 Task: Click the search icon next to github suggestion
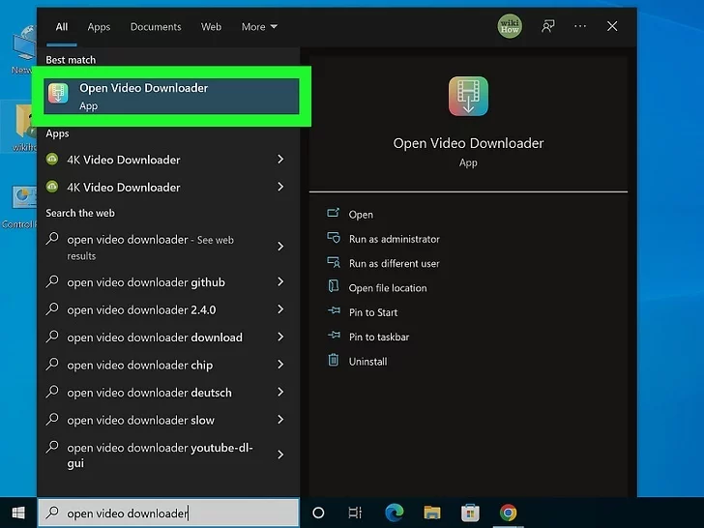tap(52, 281)
